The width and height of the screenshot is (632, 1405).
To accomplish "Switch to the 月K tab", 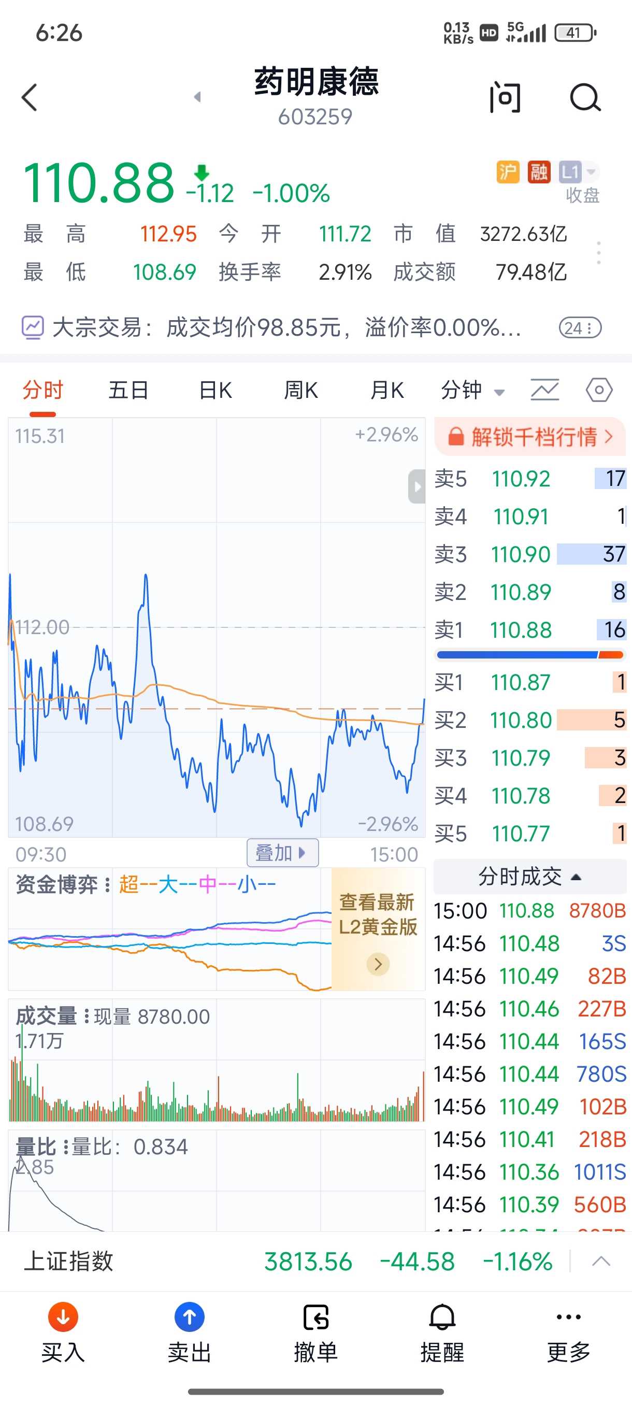I will 386,391.
